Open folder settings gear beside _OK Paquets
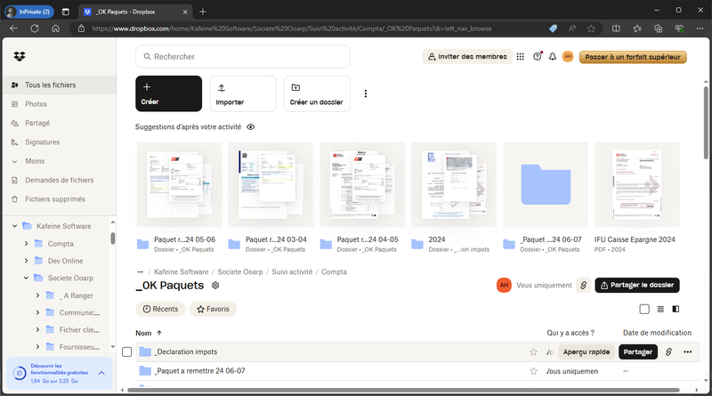Screen dimensions: 712x396 [x=215, y=285]
